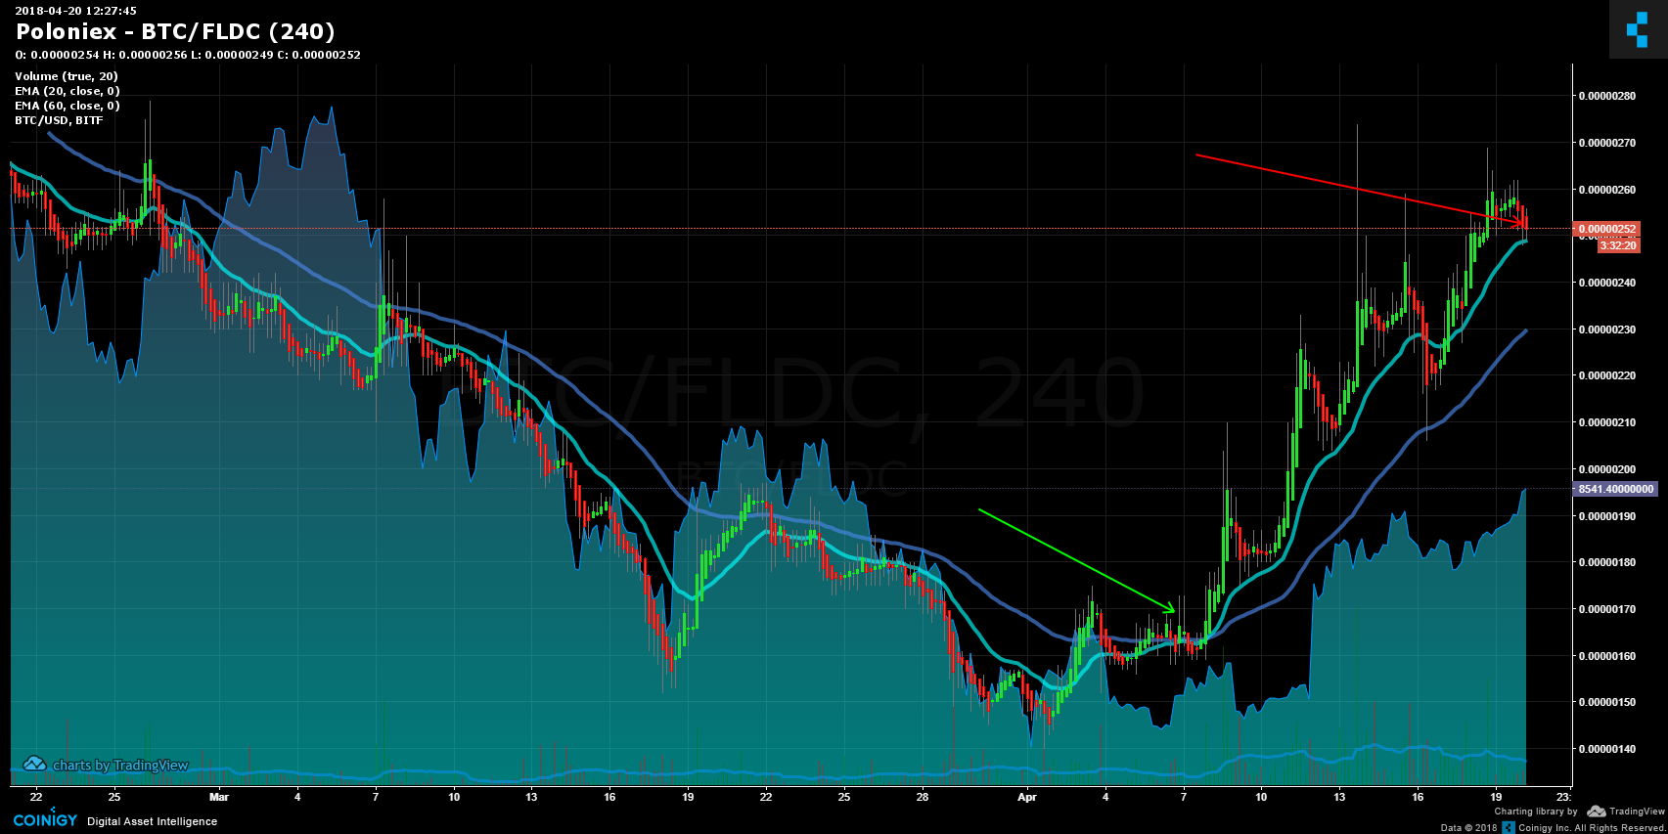Viewport: 1668px width, 834px height.
Task: Open the 'charts by TradingView' link
Action: pos(120,766)
